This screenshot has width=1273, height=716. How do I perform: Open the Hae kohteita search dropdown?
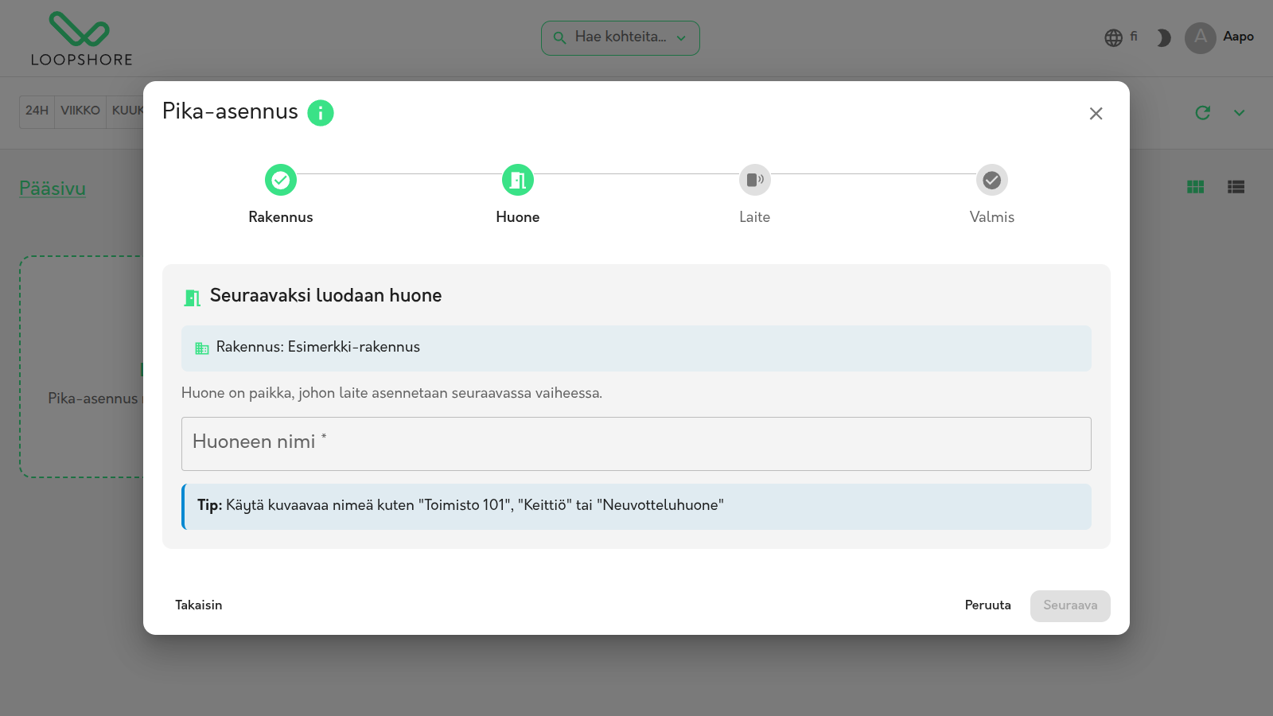pos(621,38)
